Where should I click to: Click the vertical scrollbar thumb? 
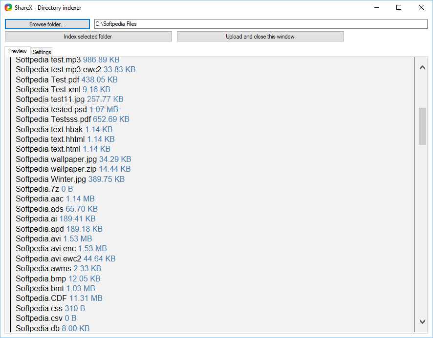click(x=422, y=126)
